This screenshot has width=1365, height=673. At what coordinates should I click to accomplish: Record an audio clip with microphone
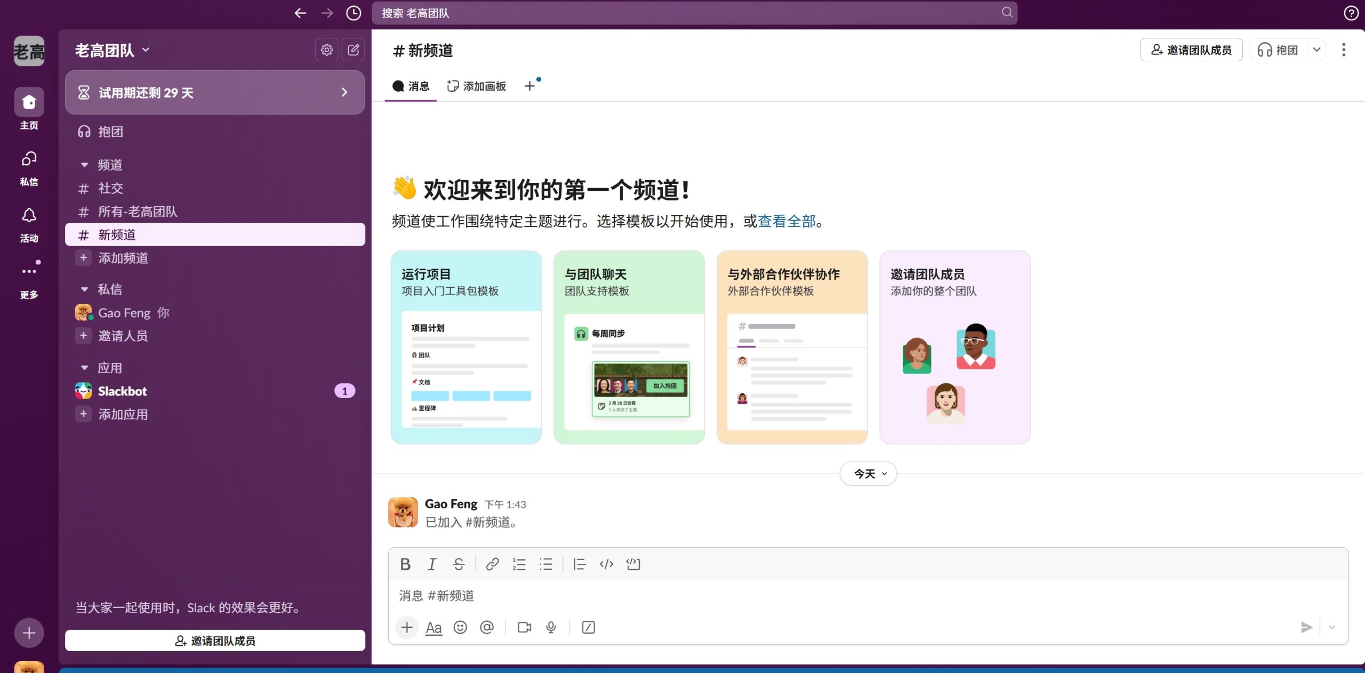(551, 627)
